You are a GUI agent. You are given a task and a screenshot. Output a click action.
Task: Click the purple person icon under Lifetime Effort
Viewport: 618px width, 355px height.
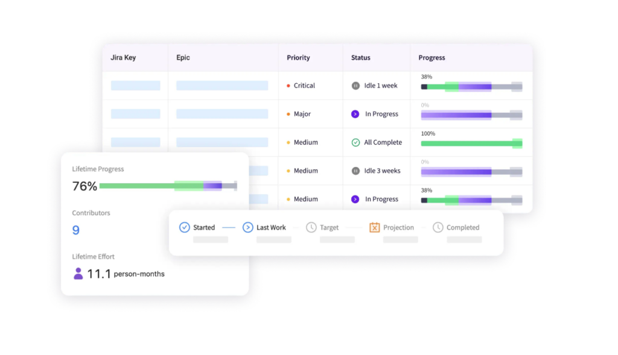pyautogui.click(x=78, y=274)
